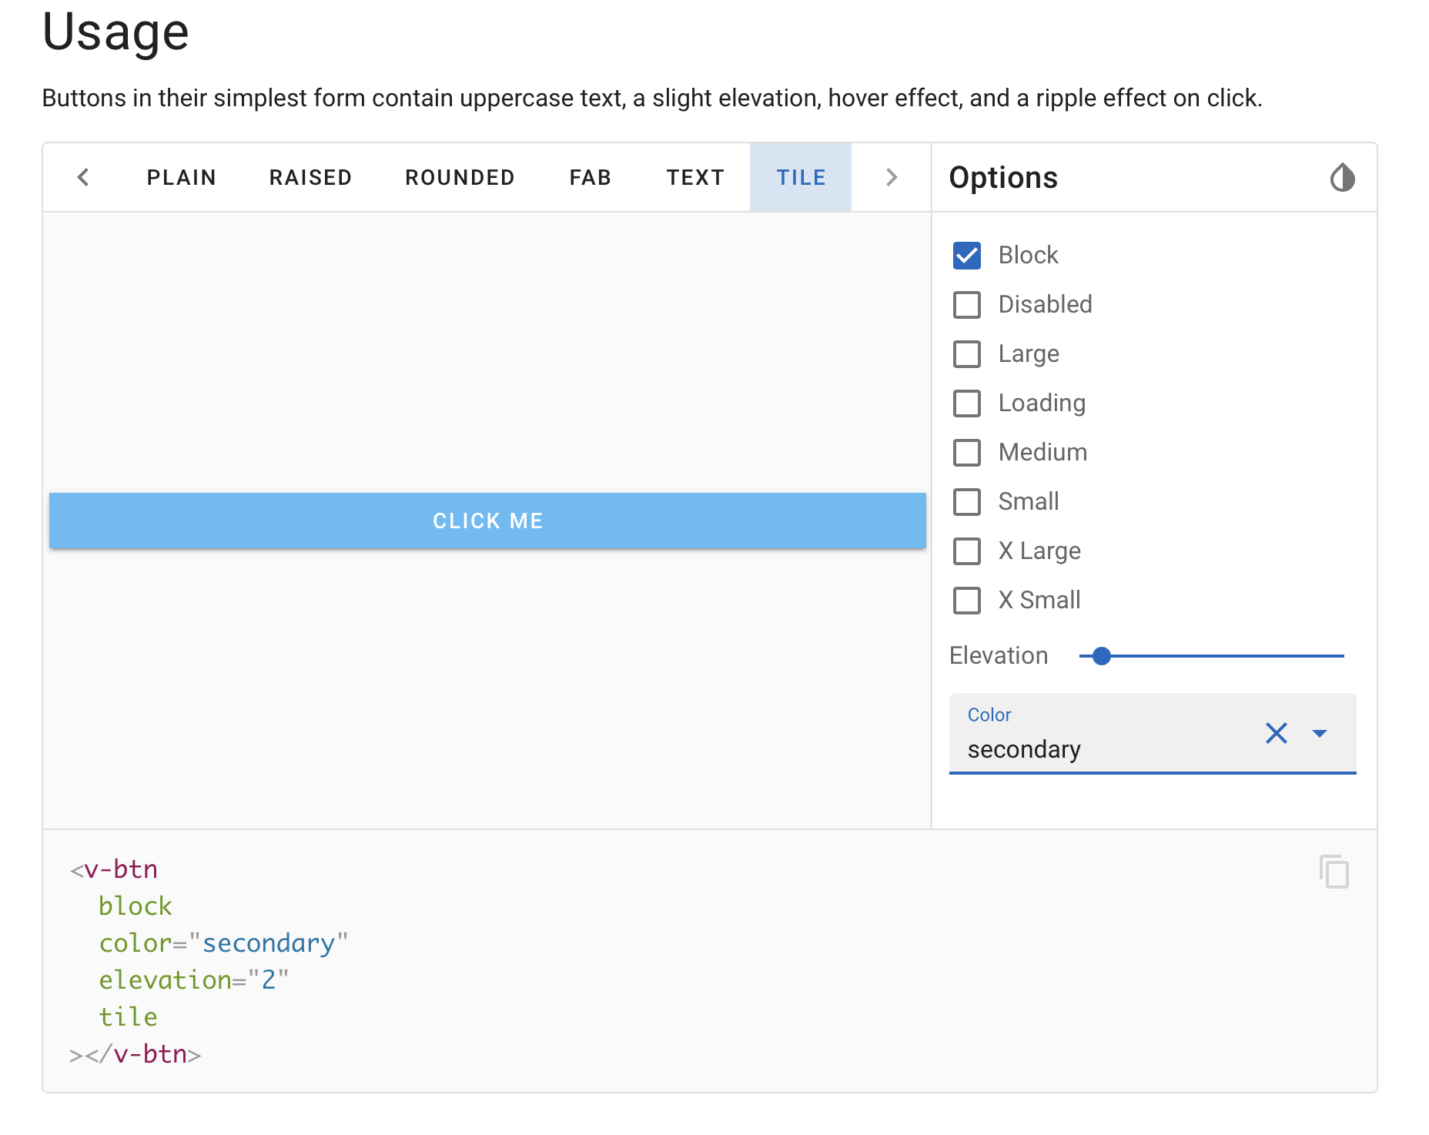The image size is (1429, 1135).
Task: Select the Rounded tab
Action: click(460, 178)
